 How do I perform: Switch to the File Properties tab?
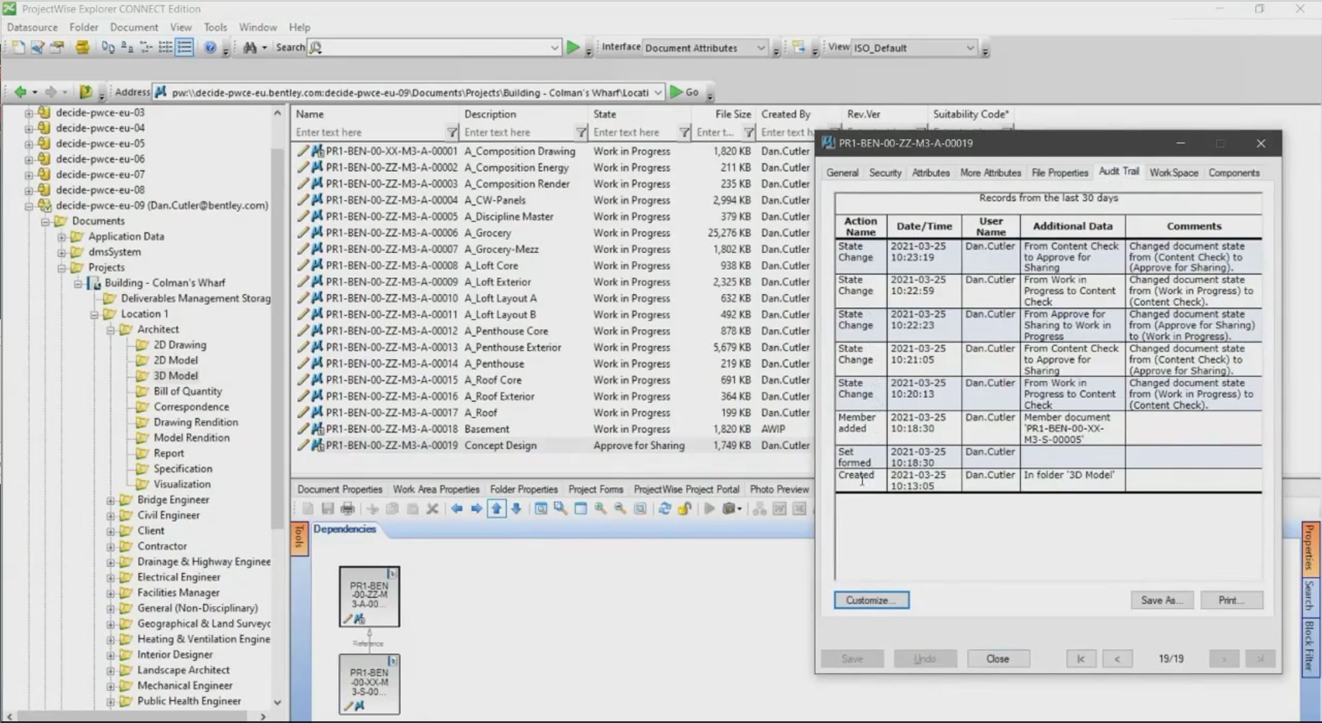click(1059, 172)
